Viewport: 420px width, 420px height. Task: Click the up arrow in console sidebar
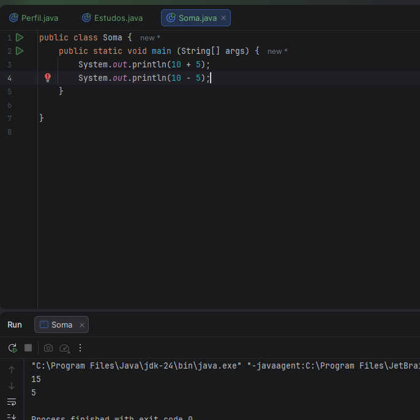(12, 370)
